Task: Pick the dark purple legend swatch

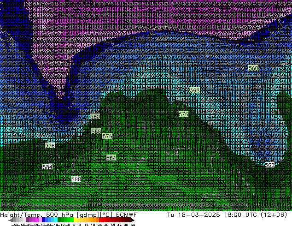Action: click(x=27, y=220)
